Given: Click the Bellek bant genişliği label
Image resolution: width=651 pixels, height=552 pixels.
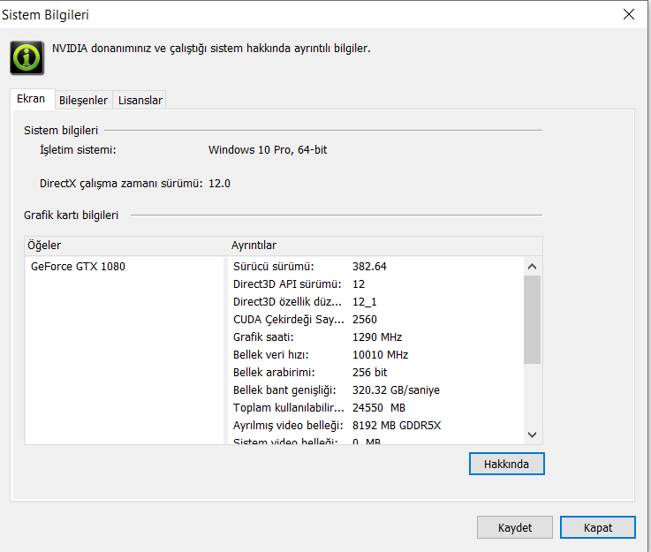Looking at the screenshot, I should tap(284, 390).
